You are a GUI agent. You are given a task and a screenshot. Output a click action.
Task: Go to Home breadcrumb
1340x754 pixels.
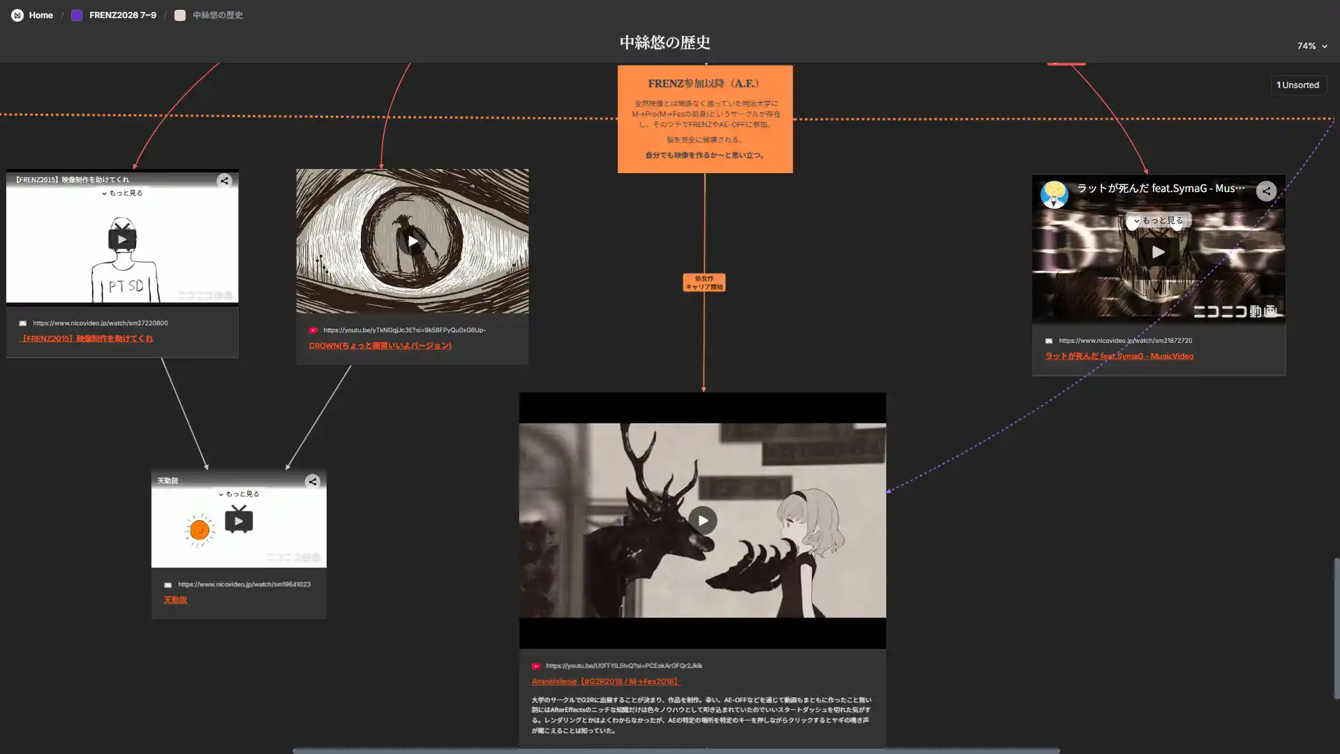point(41,15)
